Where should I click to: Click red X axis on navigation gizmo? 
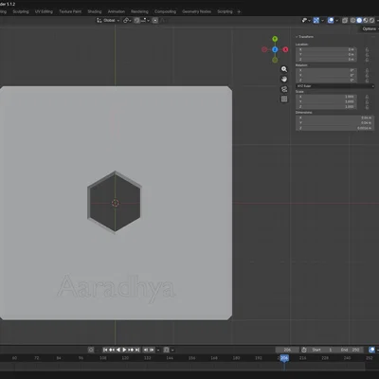(x=285, y=49)
